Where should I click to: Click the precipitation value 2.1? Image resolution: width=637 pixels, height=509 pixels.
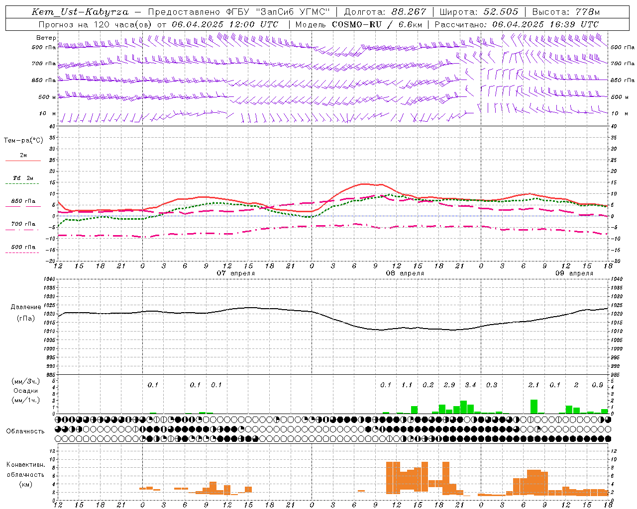coord(533,385)
